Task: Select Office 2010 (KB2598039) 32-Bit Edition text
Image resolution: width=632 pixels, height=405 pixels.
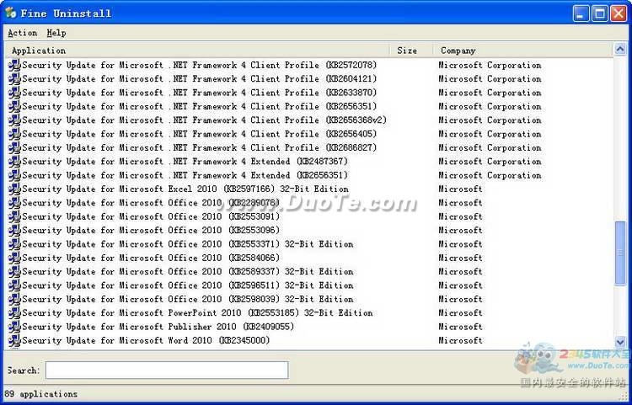Action: [x=188, y=299]
